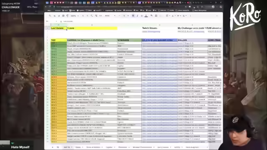Add a new sheet with the plus icon
This screenshot has width=267, height=150.
pos(53,147)
